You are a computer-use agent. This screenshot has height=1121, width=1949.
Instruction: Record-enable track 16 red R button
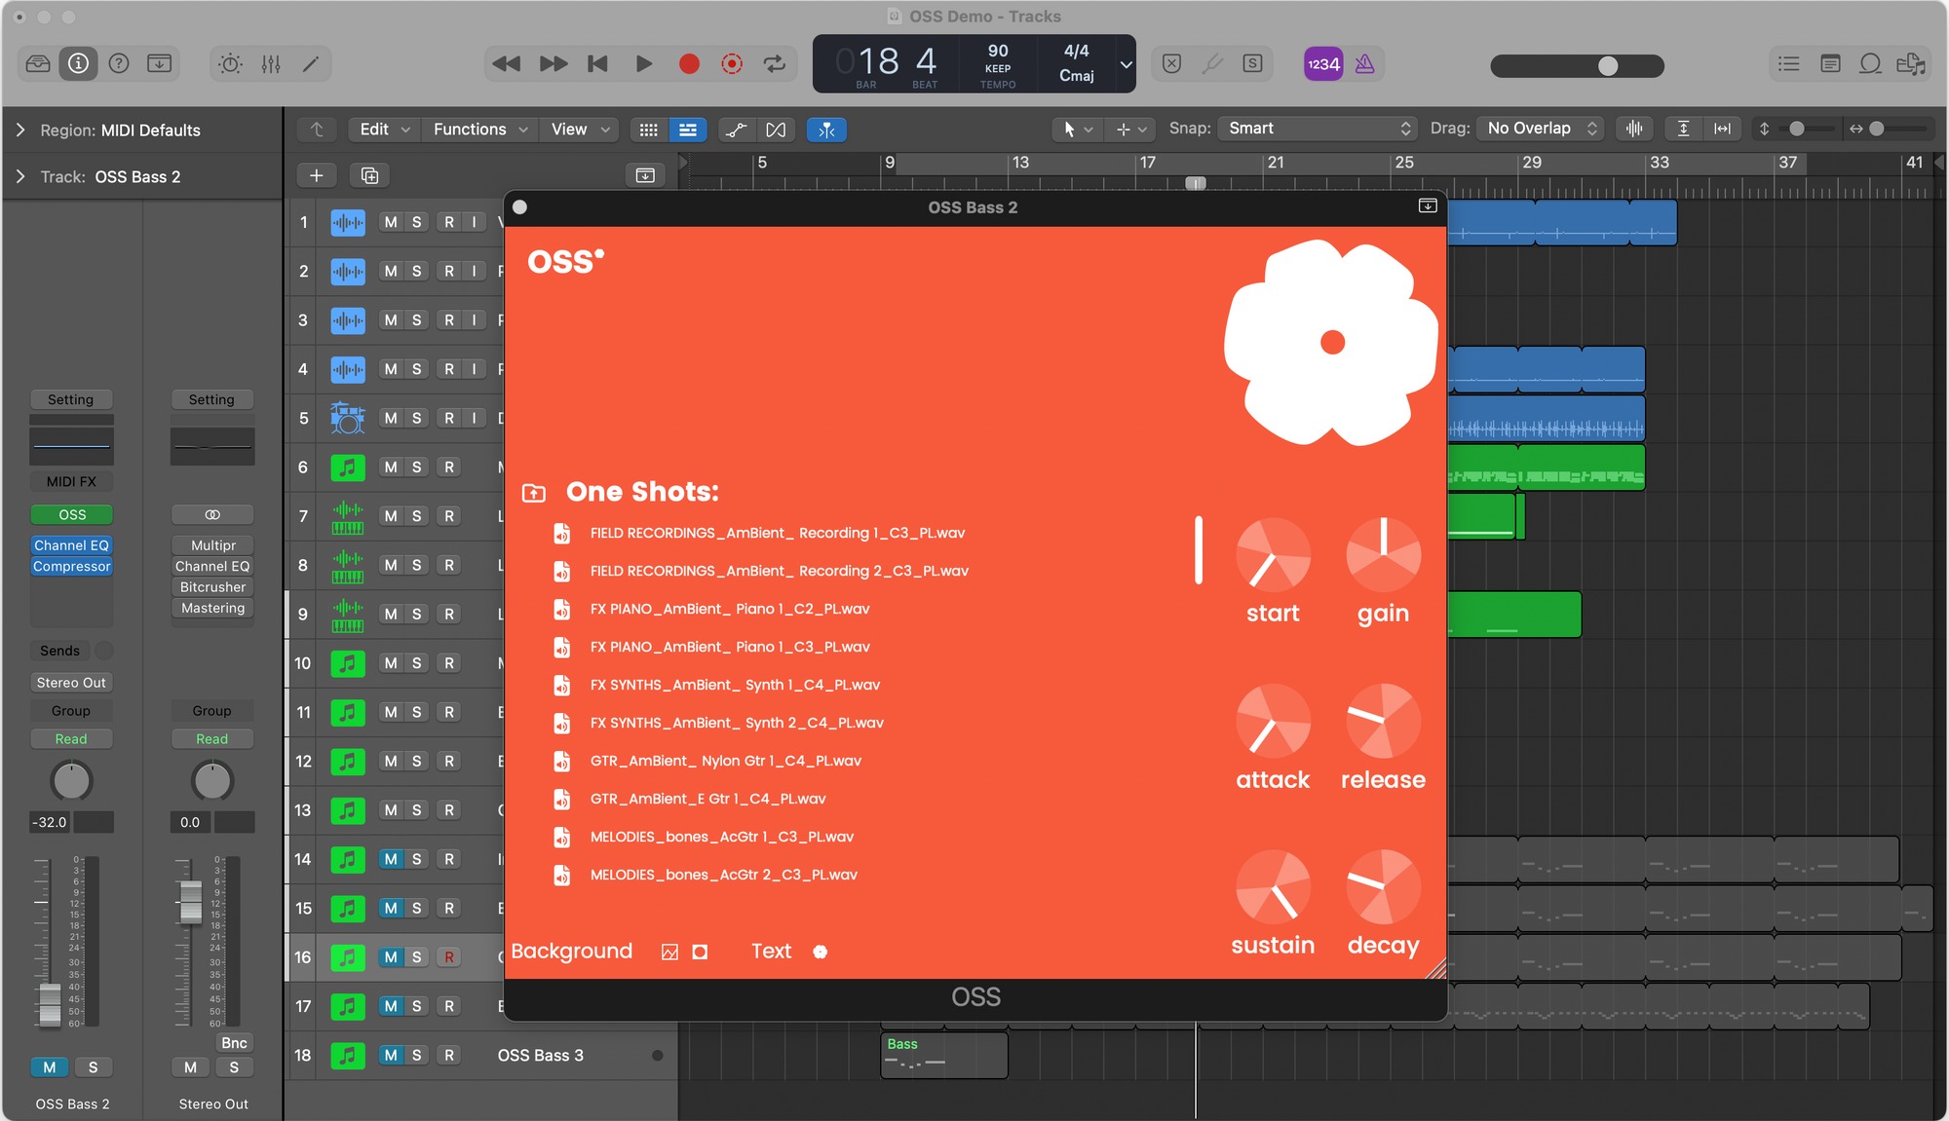(x=449, y=956)
